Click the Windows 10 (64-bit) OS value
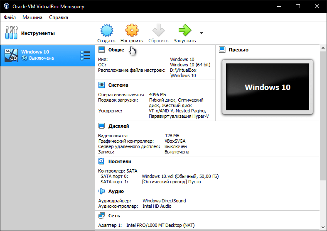 click(190, 65)
